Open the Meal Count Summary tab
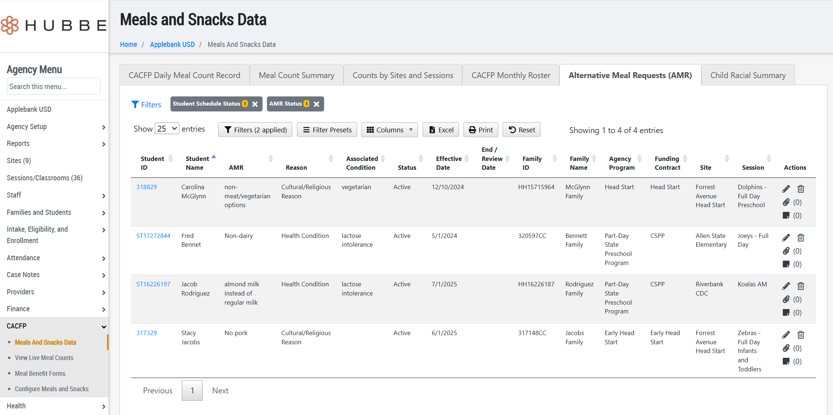 [x=296, y=75]
